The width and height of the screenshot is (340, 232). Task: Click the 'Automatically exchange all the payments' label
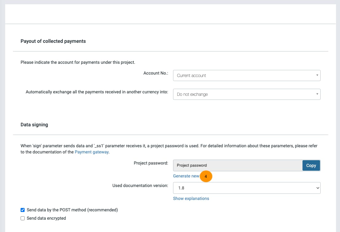97,92
